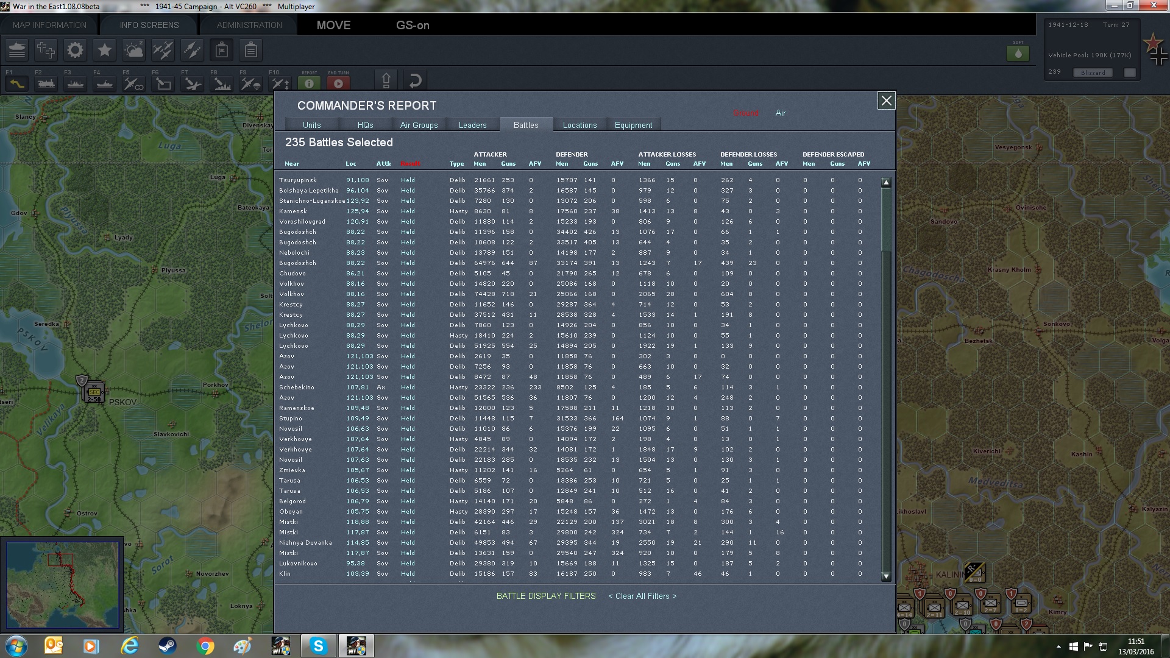Select the F1 move mode icon
This screenshot has height=658, width=1170.
coord(17,83)
